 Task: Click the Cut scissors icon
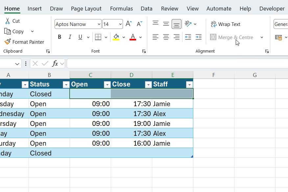coord(8,21)
